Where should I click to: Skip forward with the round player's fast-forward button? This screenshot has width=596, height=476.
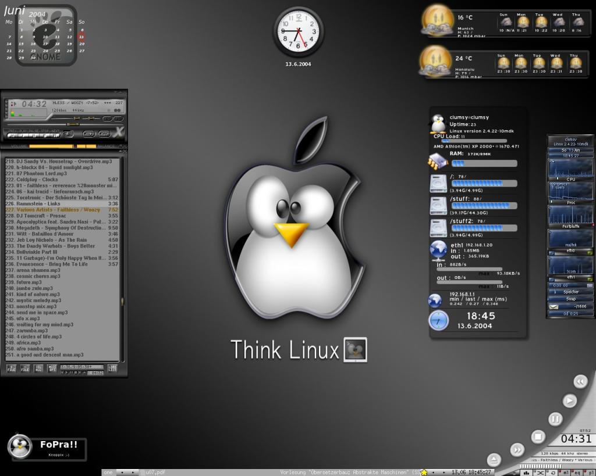tap(517, 450)
